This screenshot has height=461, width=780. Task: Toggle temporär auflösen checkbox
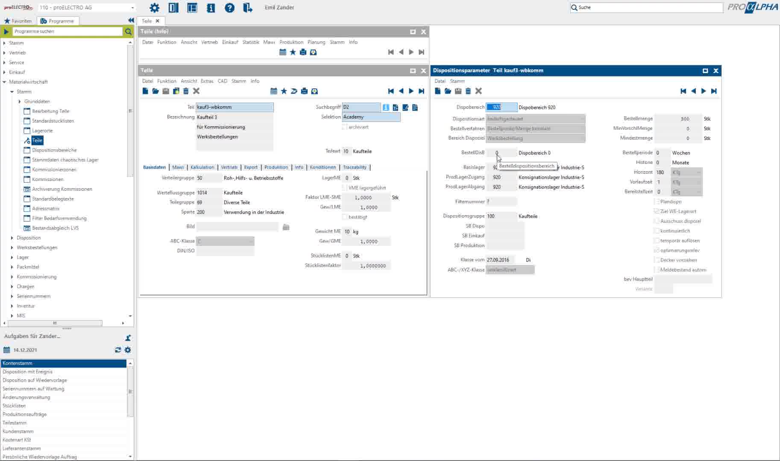tap(657, 241)
